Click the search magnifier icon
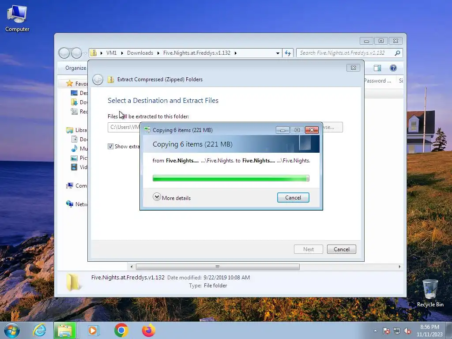 click(398, 53)
